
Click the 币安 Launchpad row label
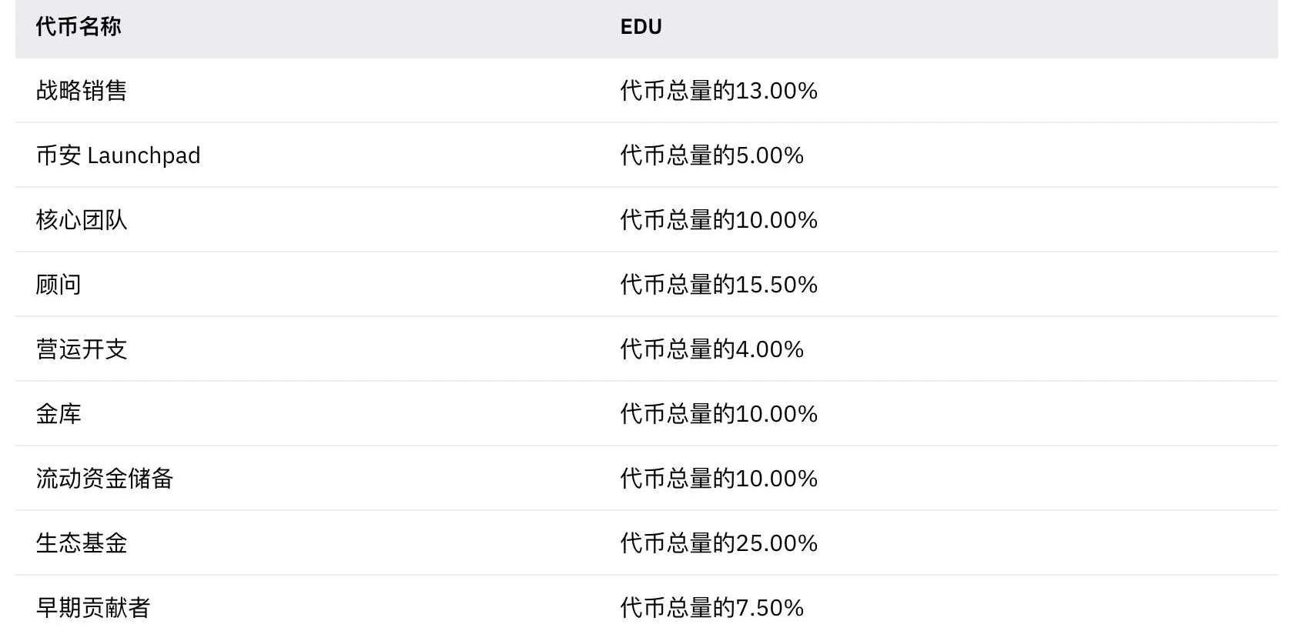click(x=118, y=155)
